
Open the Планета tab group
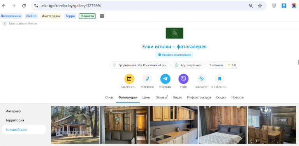pyautogui.click(x=87, y=16)
